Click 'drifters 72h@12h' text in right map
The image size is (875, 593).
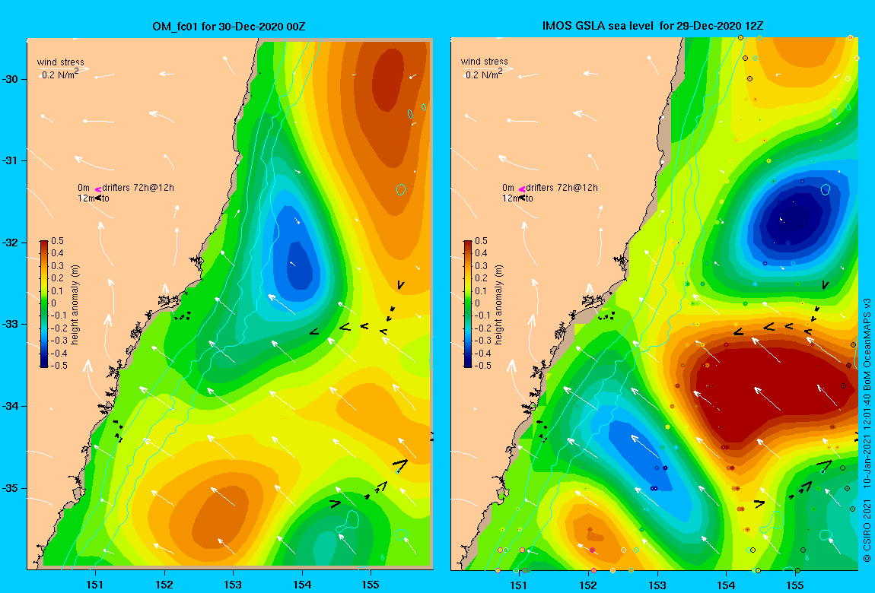coord(562,188)
